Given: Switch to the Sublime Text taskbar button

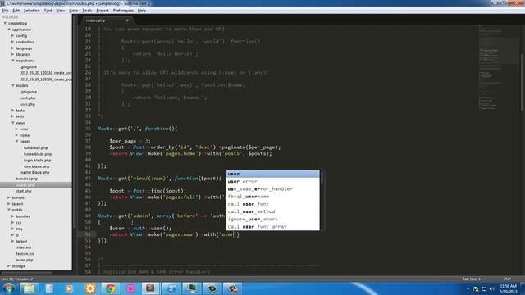Looking at the screenshot, I should click(150, 288).
